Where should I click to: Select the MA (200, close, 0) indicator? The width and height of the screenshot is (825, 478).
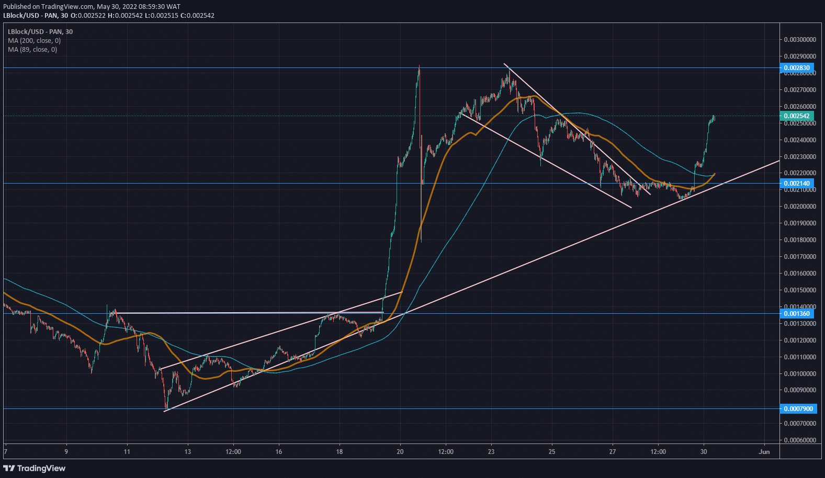[34, 41]
